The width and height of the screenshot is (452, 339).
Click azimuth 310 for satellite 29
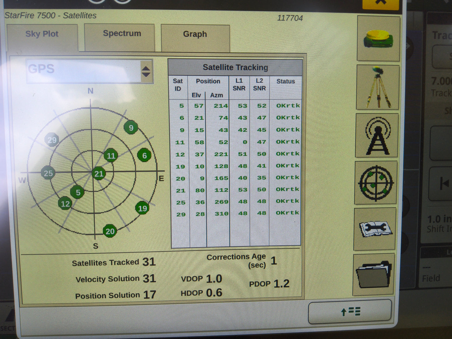point(221,214)
